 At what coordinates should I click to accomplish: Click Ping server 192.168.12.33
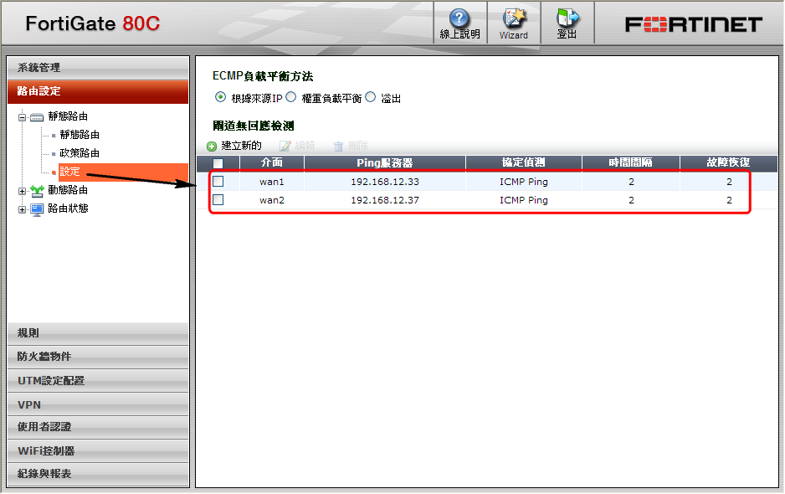click(x=385, y=182)
